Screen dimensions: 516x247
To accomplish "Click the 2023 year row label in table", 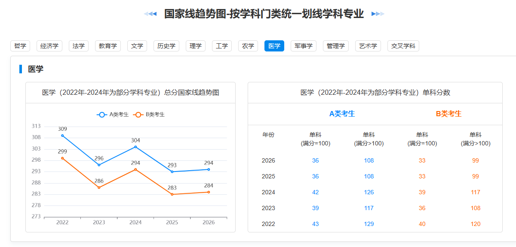I will point(268,208).
